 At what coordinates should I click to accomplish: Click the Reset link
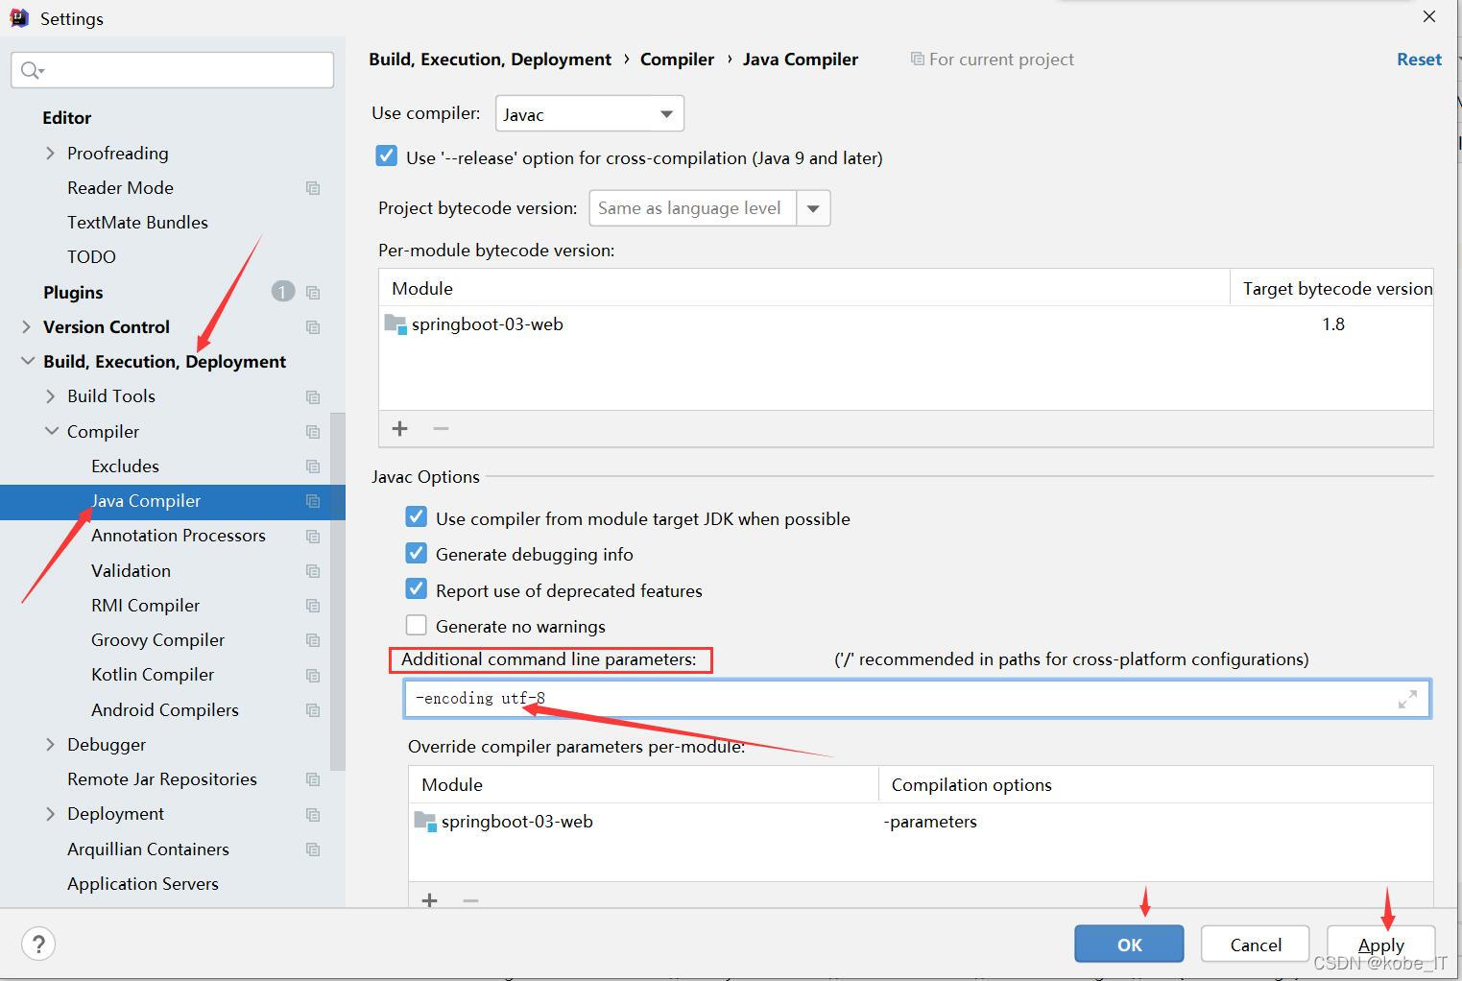(x=1419, y=60)
